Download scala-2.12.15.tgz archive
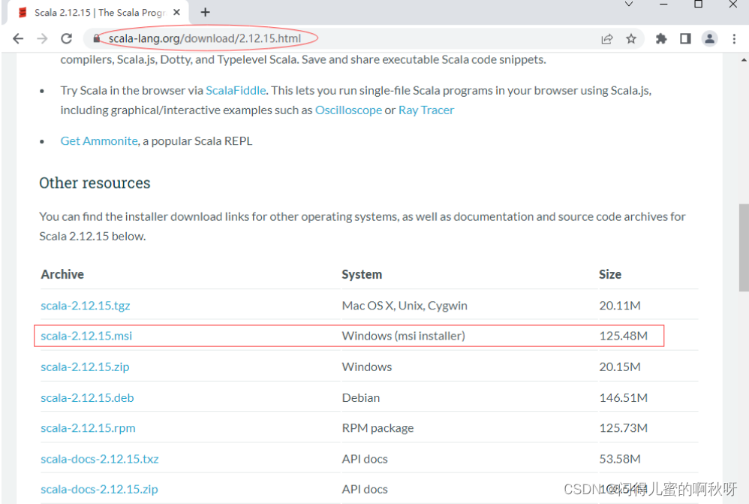 tap(86, 306)
